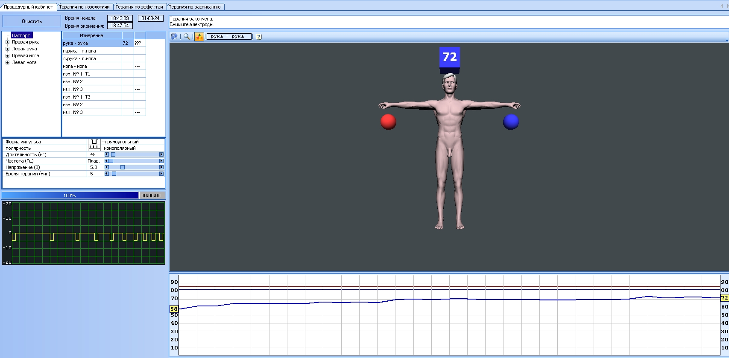Click the Время начала time field

[x=120, y=18]
